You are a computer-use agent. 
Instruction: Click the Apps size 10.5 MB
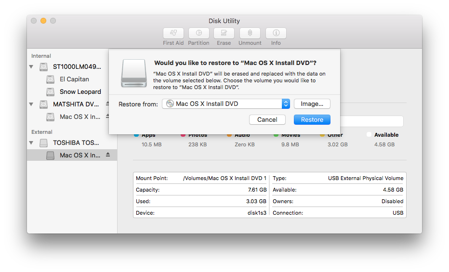(x=151, y=144)
